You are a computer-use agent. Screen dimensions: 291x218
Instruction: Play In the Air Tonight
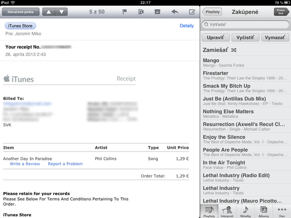point(245,165)
